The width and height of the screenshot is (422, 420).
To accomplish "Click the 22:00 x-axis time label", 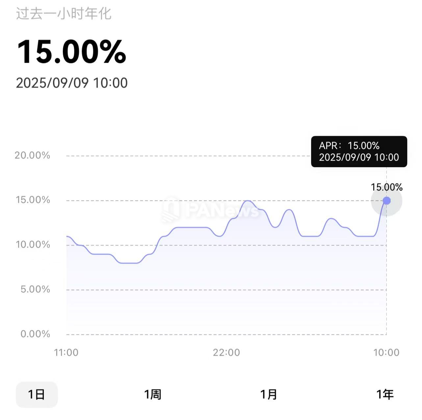I will 226,352.
